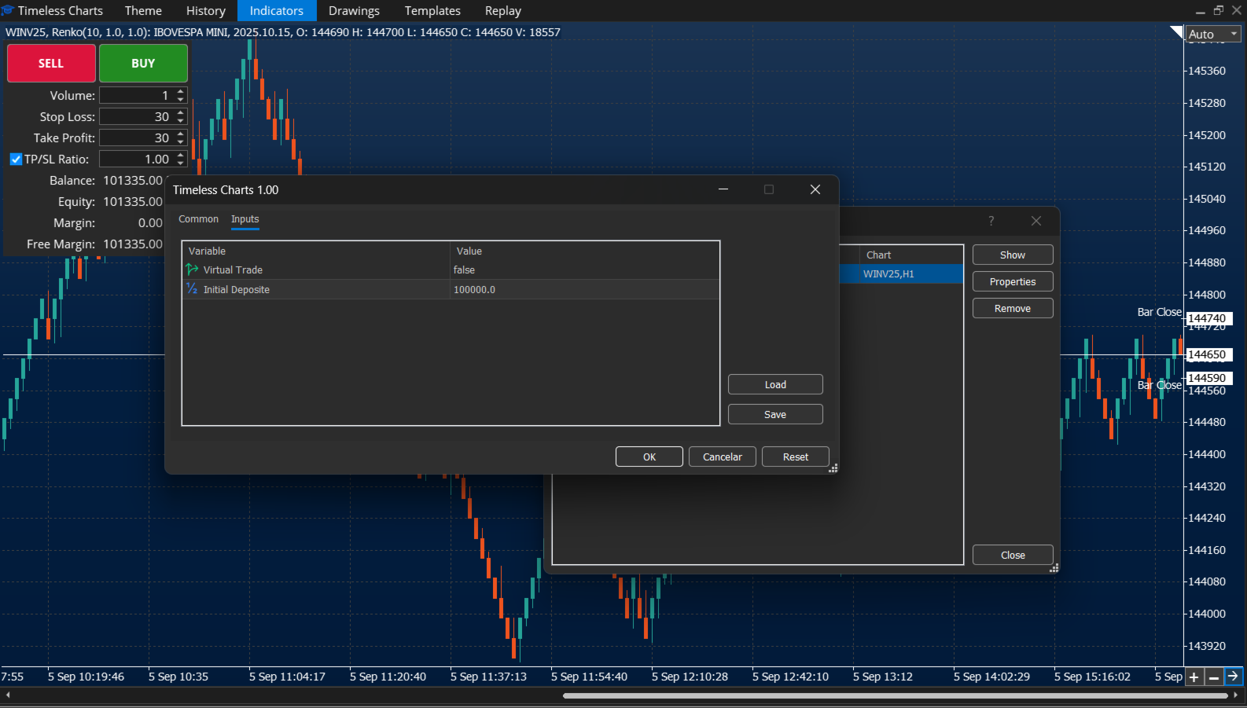
Task: Open the Timeless Charts menu
Action: (x=61, y=10)
